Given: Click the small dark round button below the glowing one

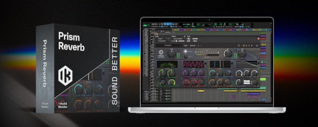Looking at the screenshot, I should click(185, 57).
